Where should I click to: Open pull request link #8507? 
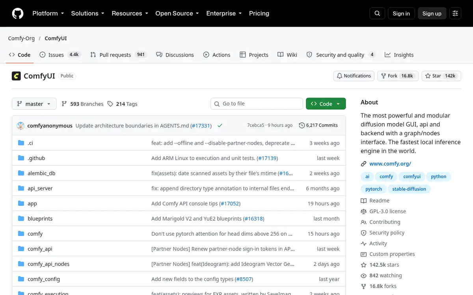tap(244, 279)
